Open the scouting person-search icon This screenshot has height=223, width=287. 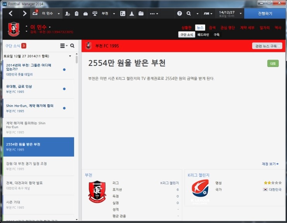point(67,14)
